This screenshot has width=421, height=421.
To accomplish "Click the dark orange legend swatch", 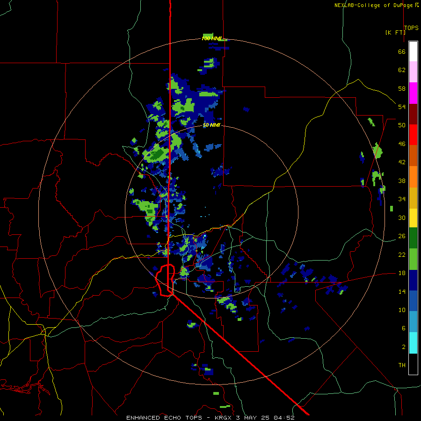I will pos(413,156).
